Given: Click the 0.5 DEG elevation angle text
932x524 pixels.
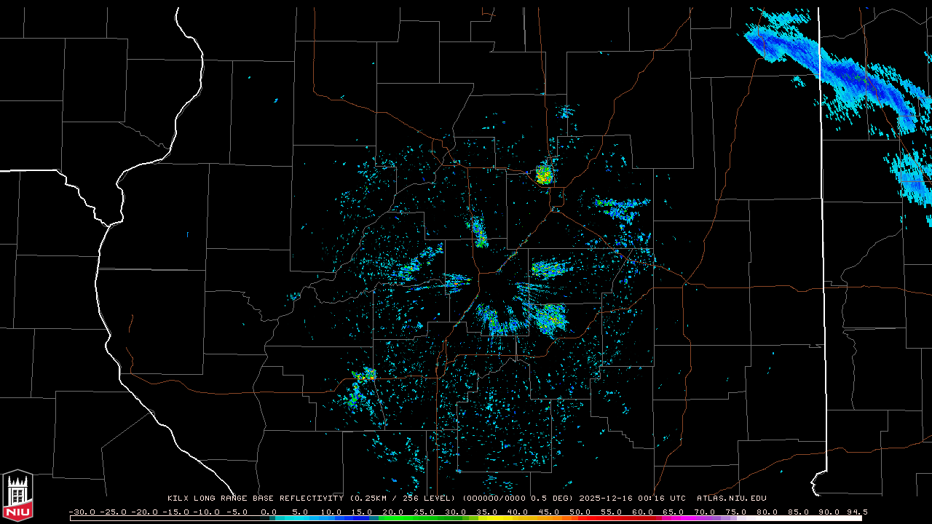Looking at the screenshot, I should coord(555,499).
